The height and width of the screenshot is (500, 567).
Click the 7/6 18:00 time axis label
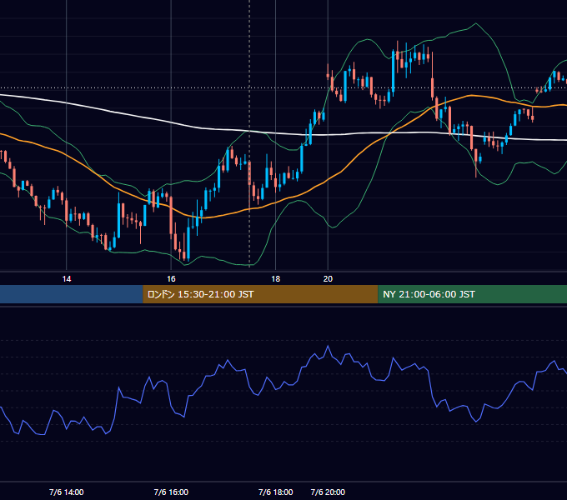tap(275, 492)
